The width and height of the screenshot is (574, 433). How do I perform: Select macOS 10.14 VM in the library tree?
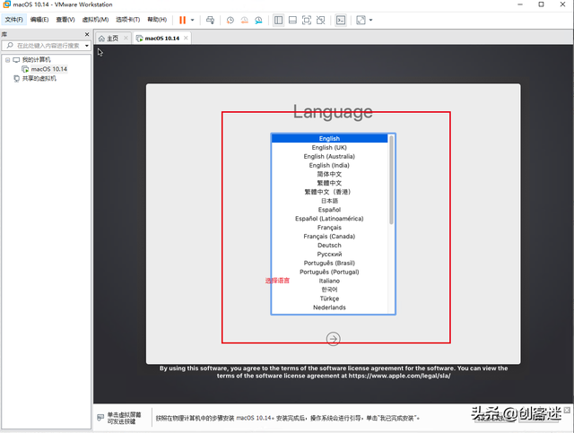pyautogui.click(x=49, y=69)
